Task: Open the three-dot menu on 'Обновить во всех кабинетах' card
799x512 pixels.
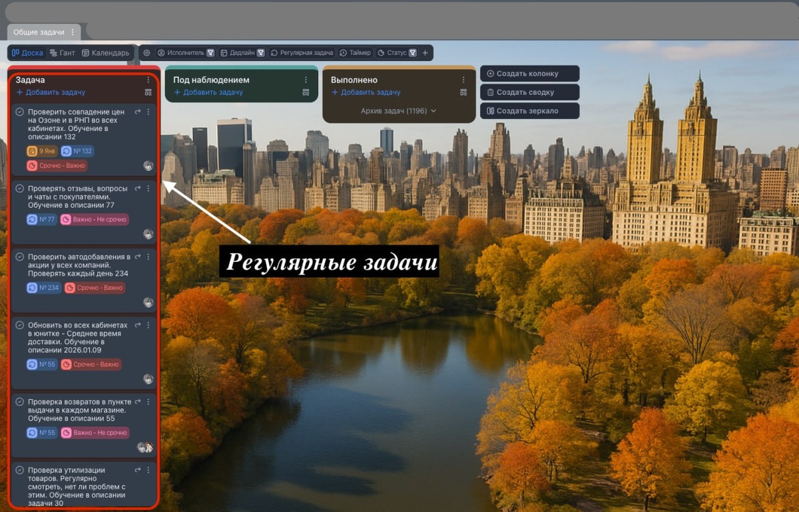Action: point(148,325)
